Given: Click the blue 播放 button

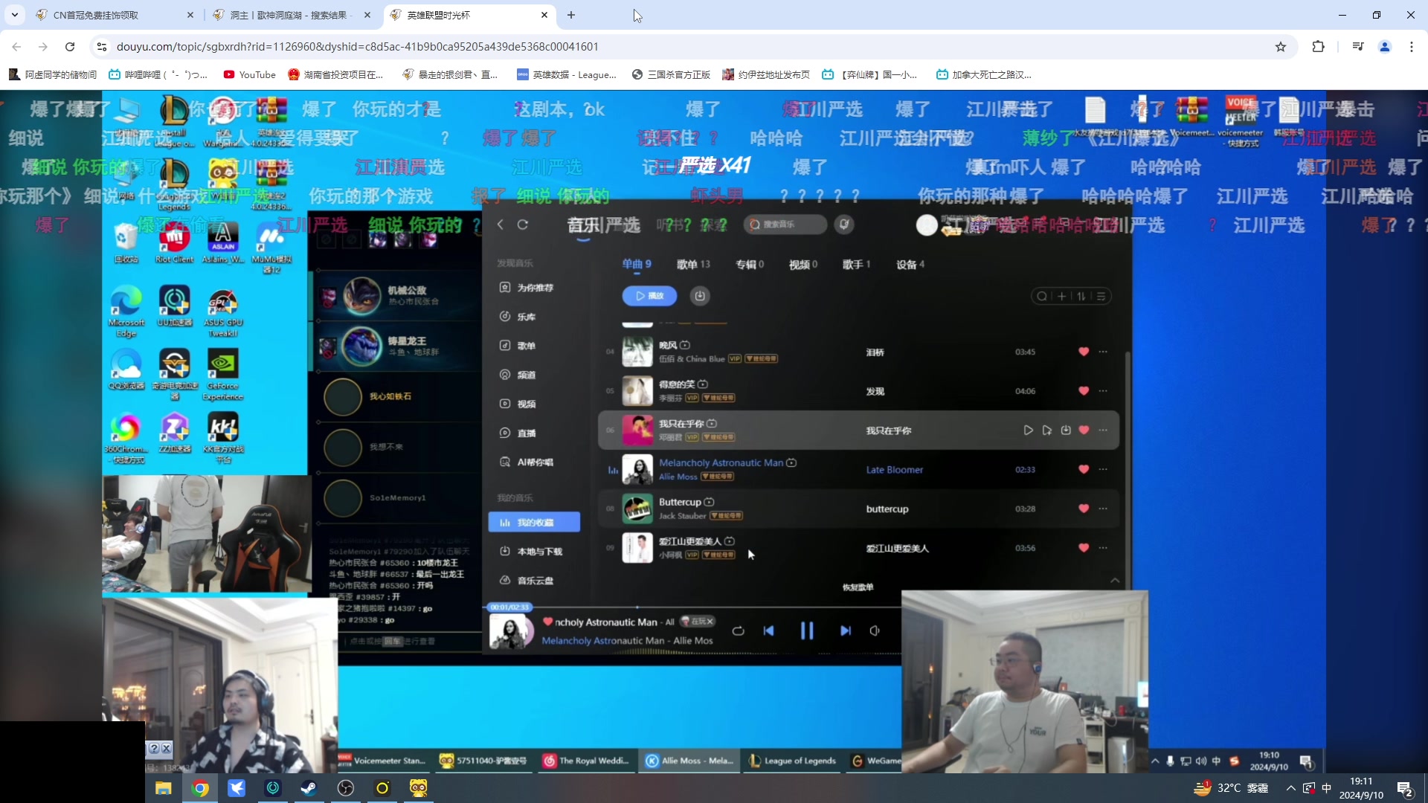Looking at the screenshot, I should pos(649,295).
